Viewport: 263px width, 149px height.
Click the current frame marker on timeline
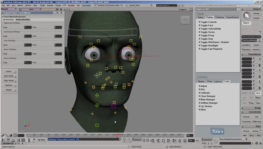tap(117, 135)
